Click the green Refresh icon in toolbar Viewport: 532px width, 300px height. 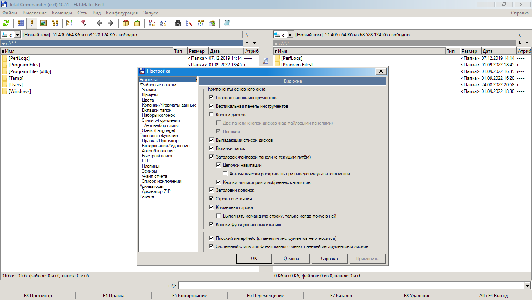[6, 23]
